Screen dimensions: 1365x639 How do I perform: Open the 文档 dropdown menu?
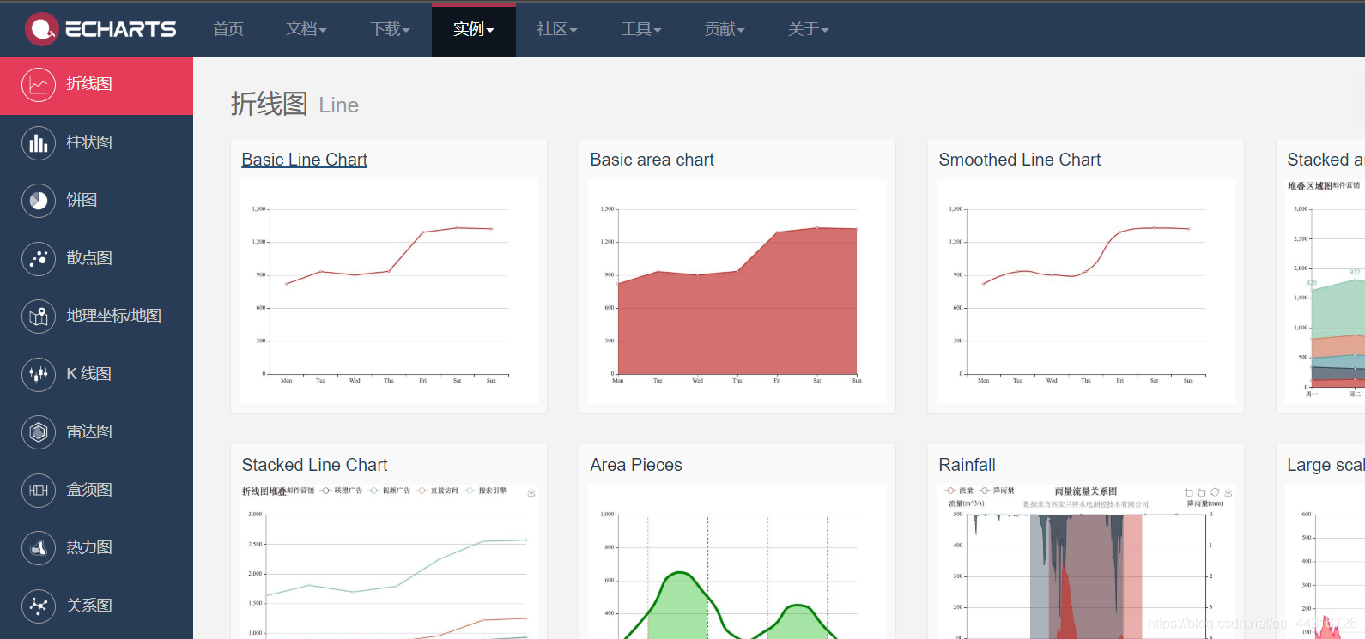(306, 29)
